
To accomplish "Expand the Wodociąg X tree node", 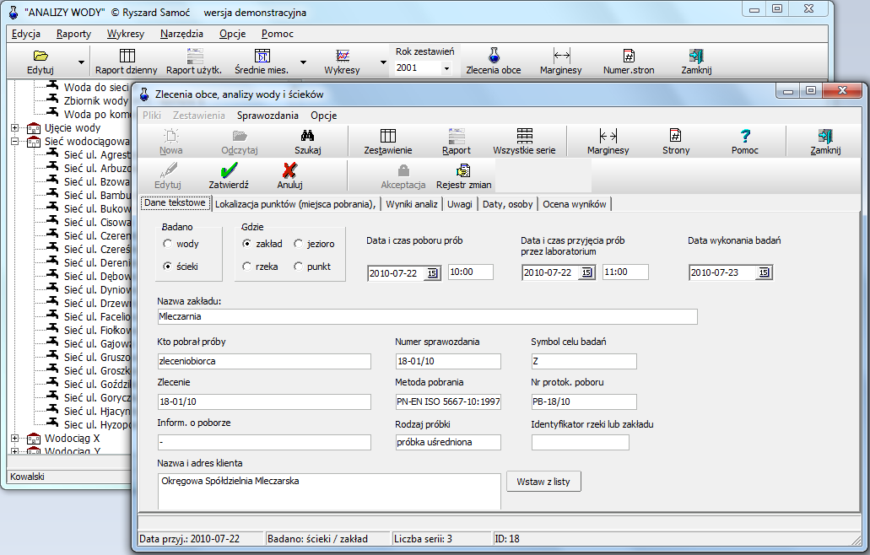I will coord(15,438).
